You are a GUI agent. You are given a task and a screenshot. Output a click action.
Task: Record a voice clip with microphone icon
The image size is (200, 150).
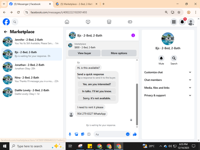(70, 134)
